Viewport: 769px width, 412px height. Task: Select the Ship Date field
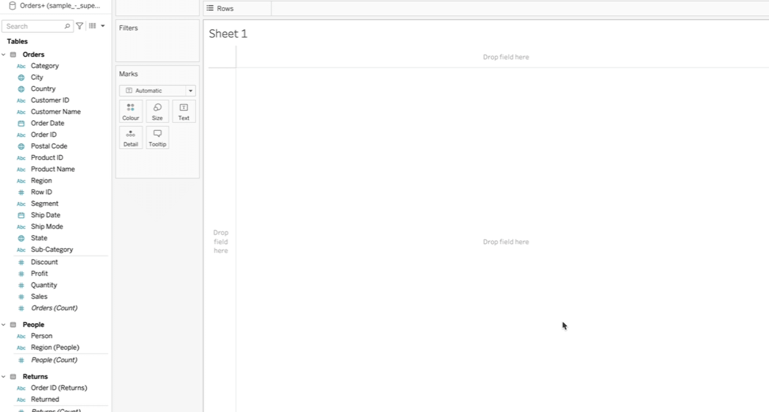click(46, 215)
